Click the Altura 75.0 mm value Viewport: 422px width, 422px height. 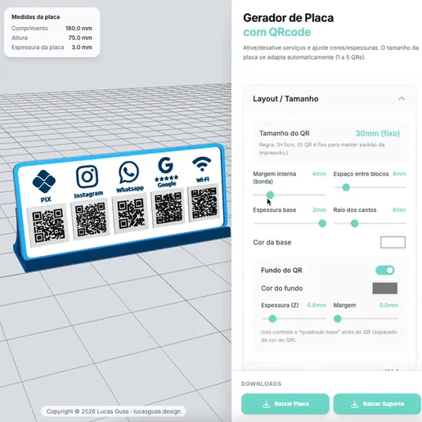[80, 38]
